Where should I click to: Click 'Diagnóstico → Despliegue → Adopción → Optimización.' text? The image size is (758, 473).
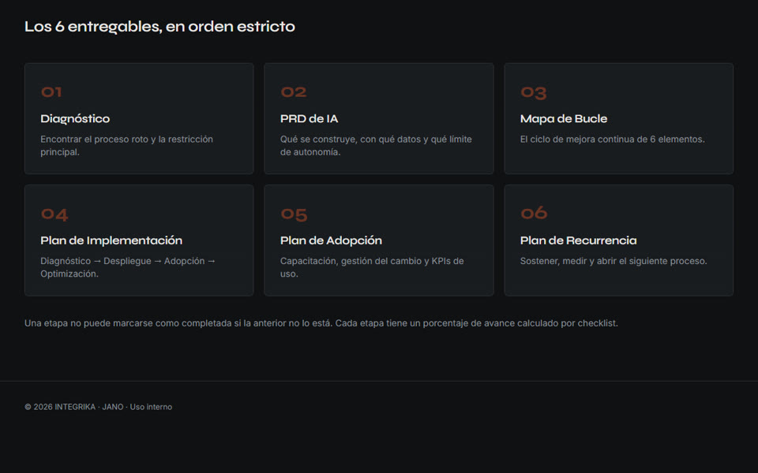click(128, 267)
